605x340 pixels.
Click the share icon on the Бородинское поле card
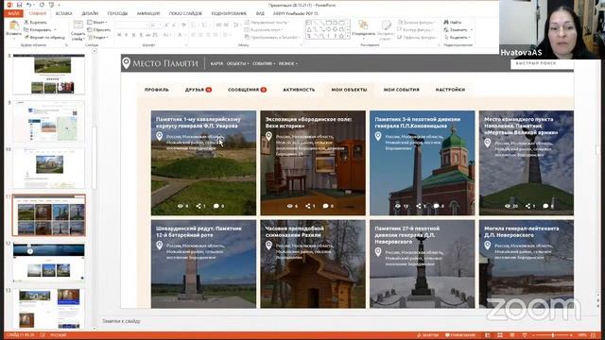pyautogui.click(x=308, y=206)
